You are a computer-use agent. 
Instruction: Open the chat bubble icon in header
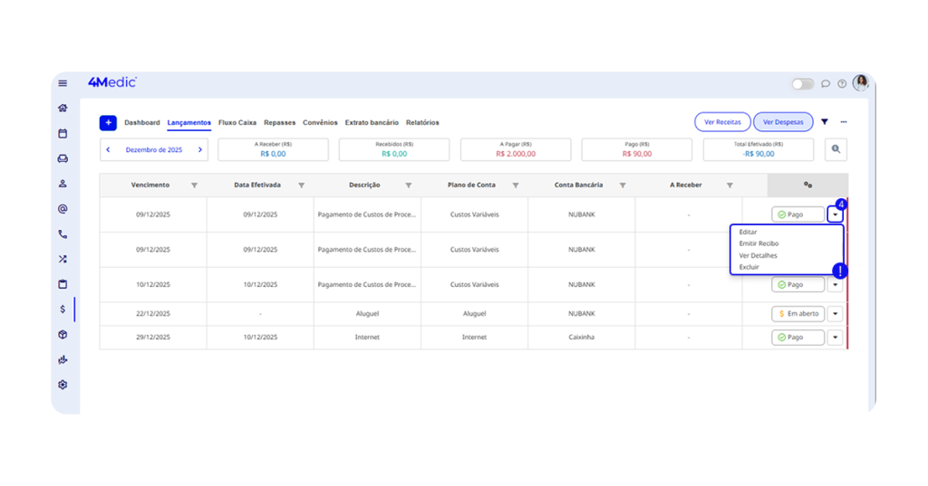pos(826,83)
